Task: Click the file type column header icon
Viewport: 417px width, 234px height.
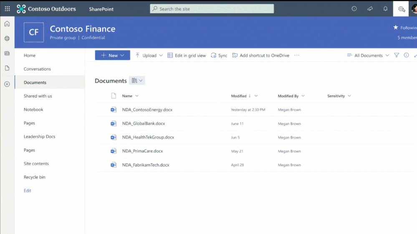Action: point(114,96)
